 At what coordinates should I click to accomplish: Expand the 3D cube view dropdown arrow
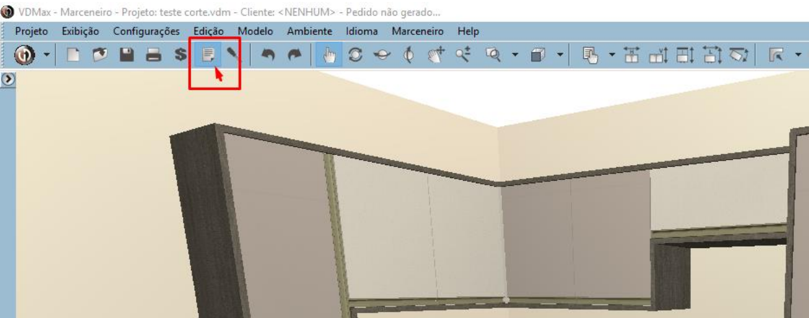tap(560, 56)
